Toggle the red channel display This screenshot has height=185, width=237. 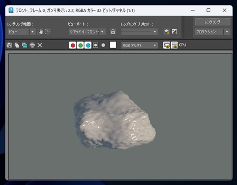coord(73,45)
